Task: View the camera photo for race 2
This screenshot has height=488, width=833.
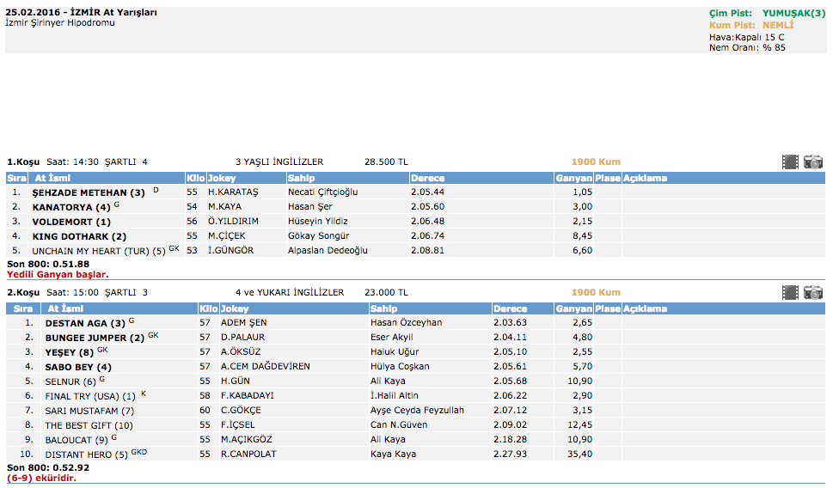Action: tap(812, 292)
